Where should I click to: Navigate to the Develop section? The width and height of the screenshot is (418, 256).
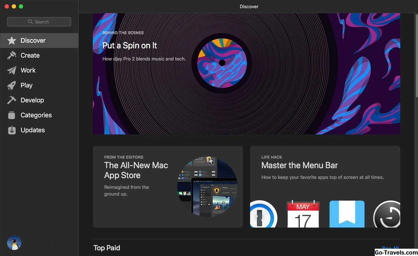(x=39, y=100)
